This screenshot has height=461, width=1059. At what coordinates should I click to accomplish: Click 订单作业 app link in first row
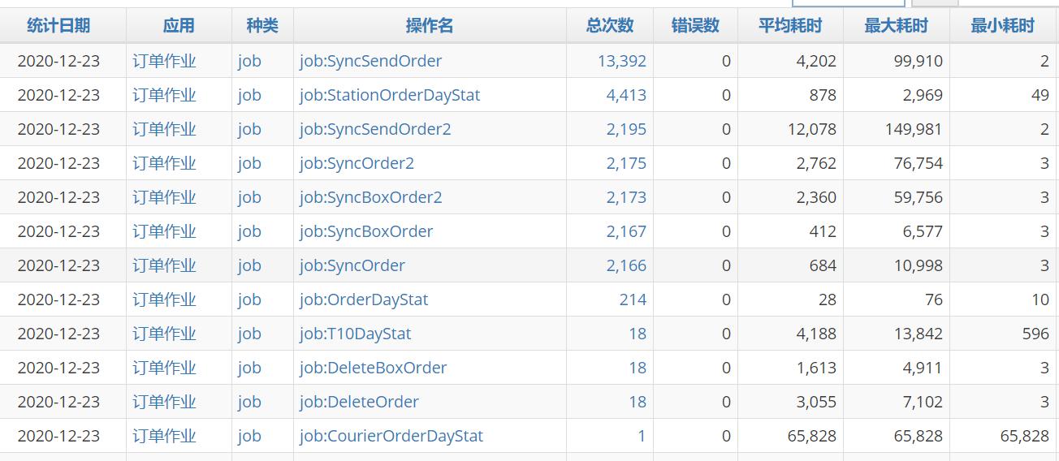(165, 61)
